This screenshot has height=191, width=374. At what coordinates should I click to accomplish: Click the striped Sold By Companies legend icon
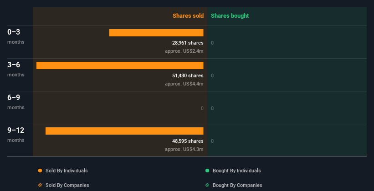point(40,185)
